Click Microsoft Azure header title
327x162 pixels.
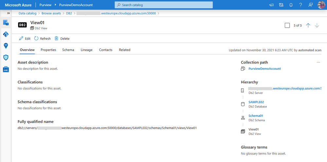[x=19, y=5]
